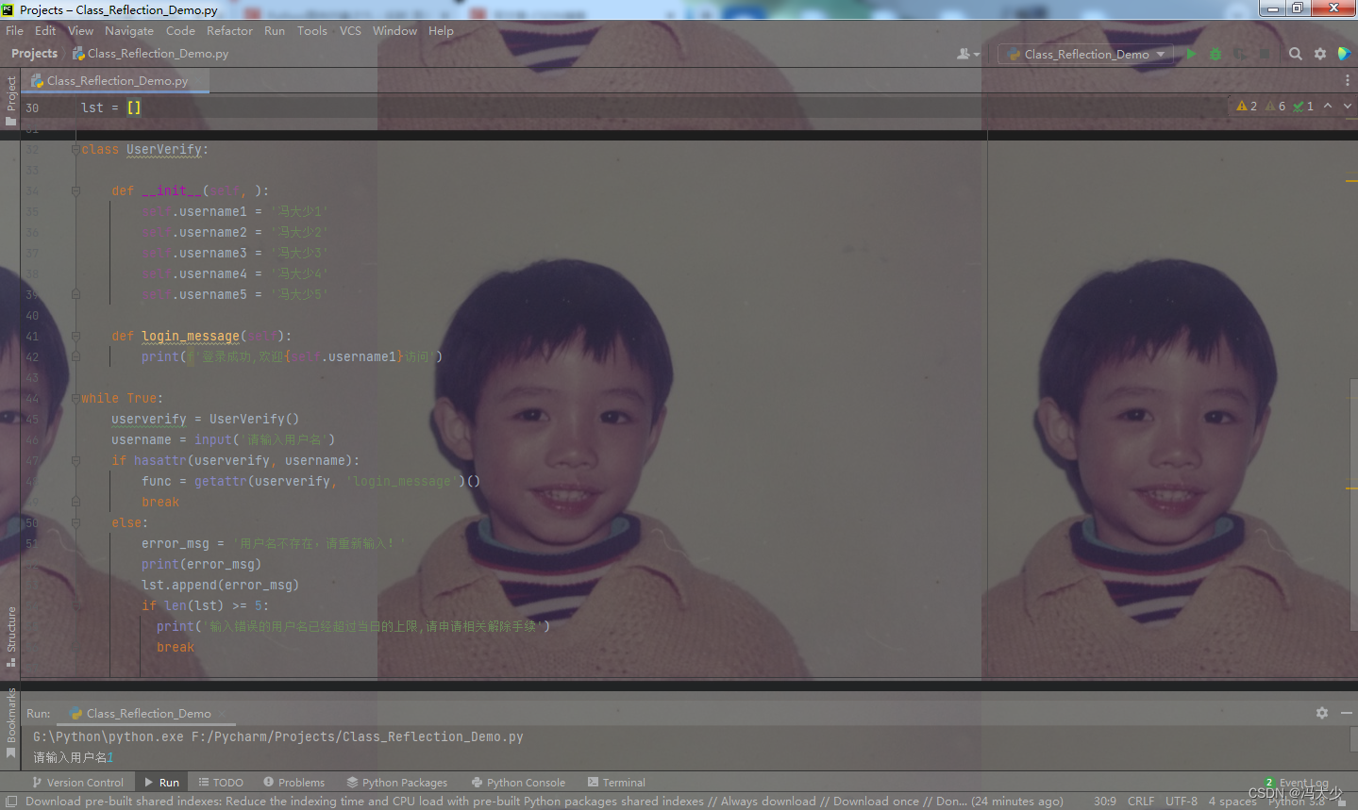This screenshot has height=810, width=1358.
Task: Open the Structure tool window sidebar button
Action: point(10,636)
